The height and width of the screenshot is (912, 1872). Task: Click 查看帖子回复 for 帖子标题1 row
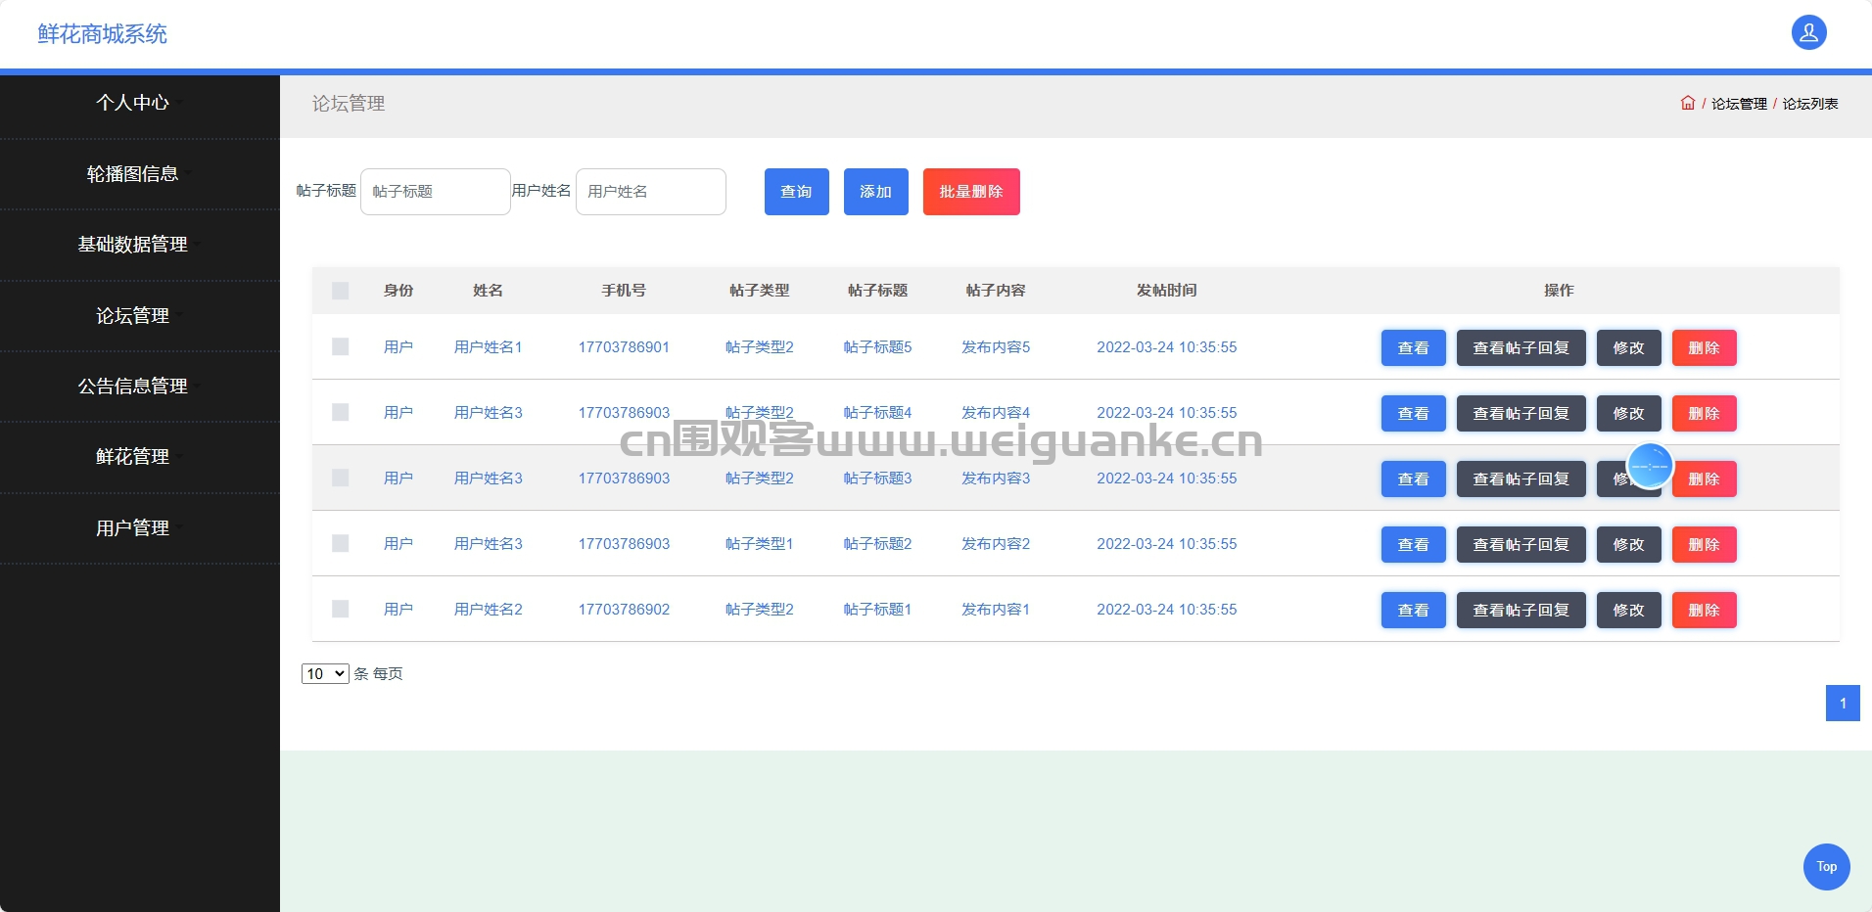point(1521,610)
